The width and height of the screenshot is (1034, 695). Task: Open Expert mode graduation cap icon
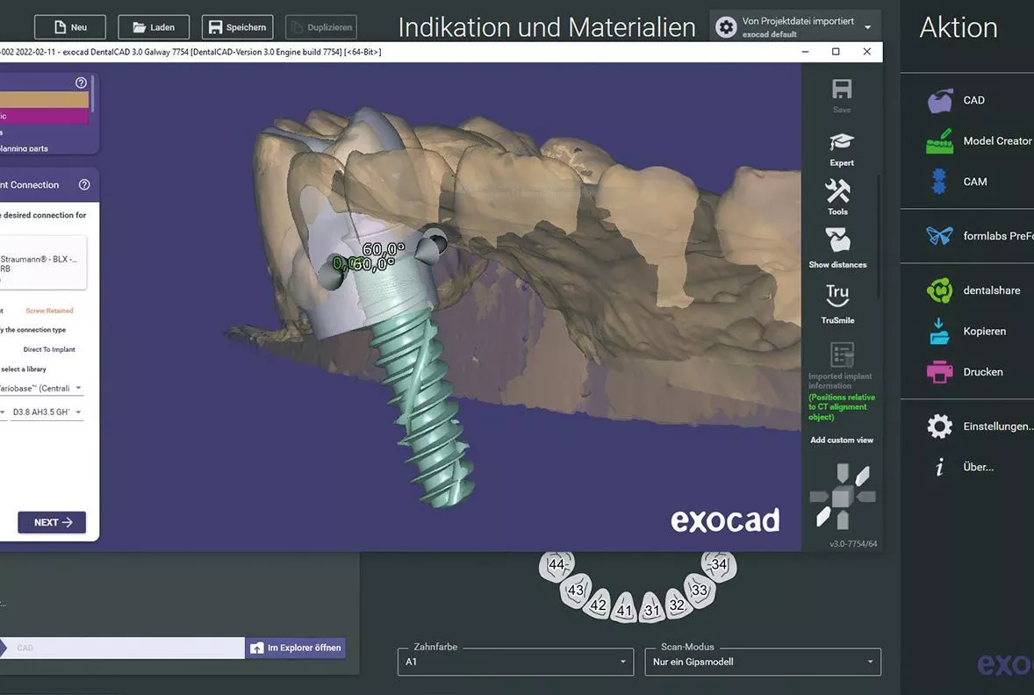[842, 141]
